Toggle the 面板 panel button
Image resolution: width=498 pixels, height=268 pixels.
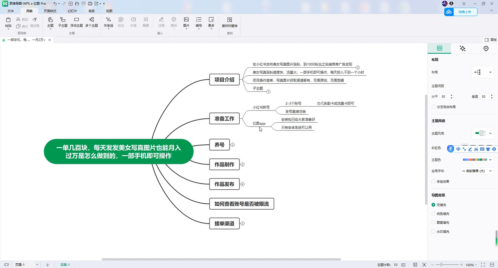click(x=491, y=40)
